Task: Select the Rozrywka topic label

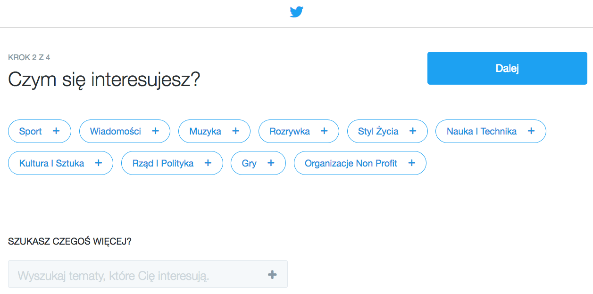Action: 290,132
